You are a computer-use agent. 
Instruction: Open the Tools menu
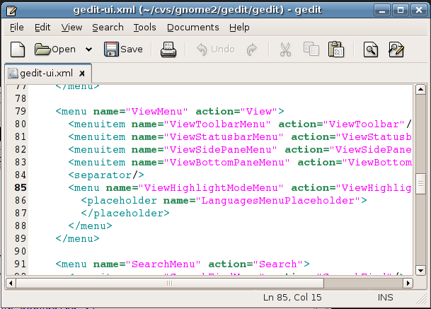[x=144, y=28]
